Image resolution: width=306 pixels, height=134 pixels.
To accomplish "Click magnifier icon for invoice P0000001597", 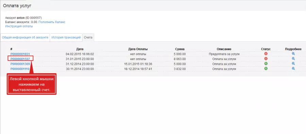I will pos(293,59).
